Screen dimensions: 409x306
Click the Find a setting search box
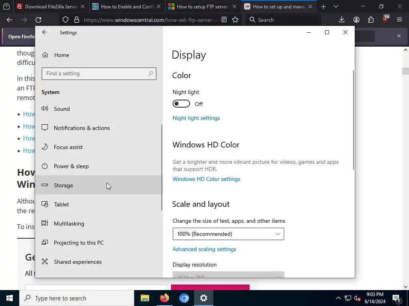point(99,74)
